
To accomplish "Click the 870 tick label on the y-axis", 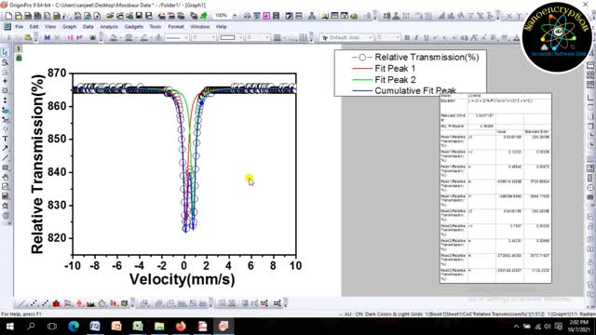I will click(57, 73).
